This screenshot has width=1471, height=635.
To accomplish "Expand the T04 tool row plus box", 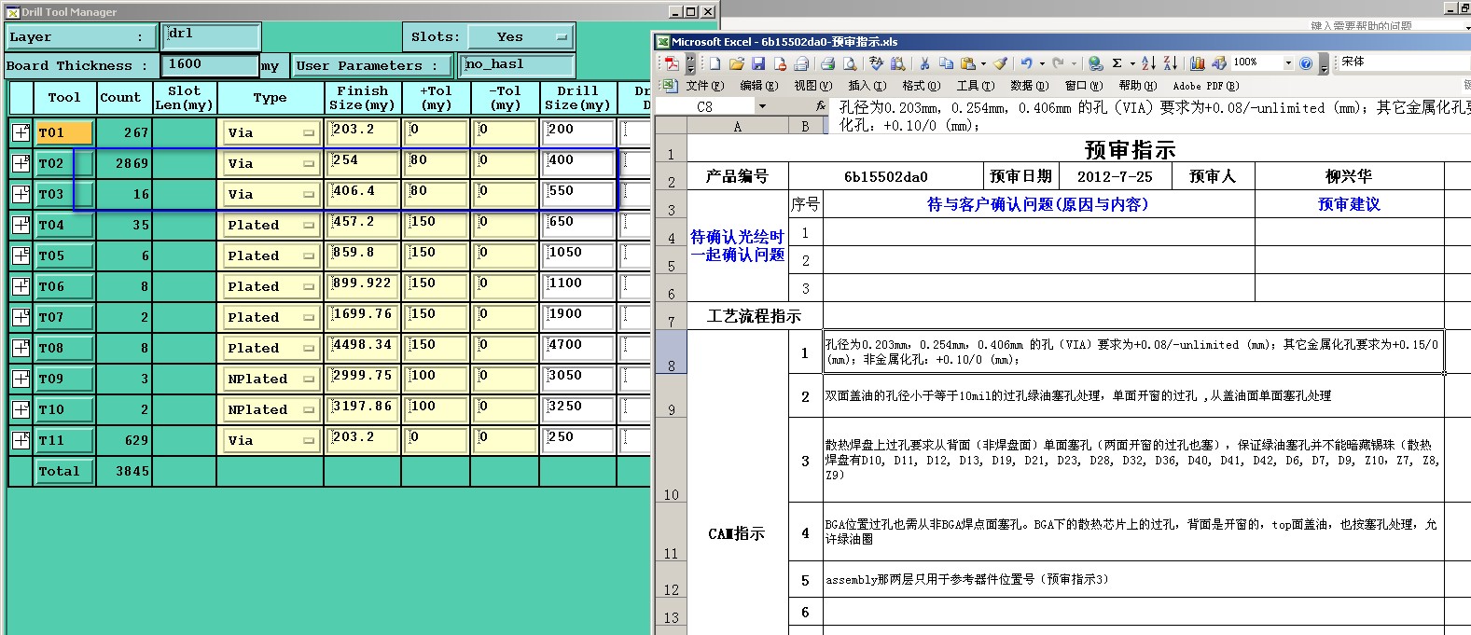I will tap(21, 225).
